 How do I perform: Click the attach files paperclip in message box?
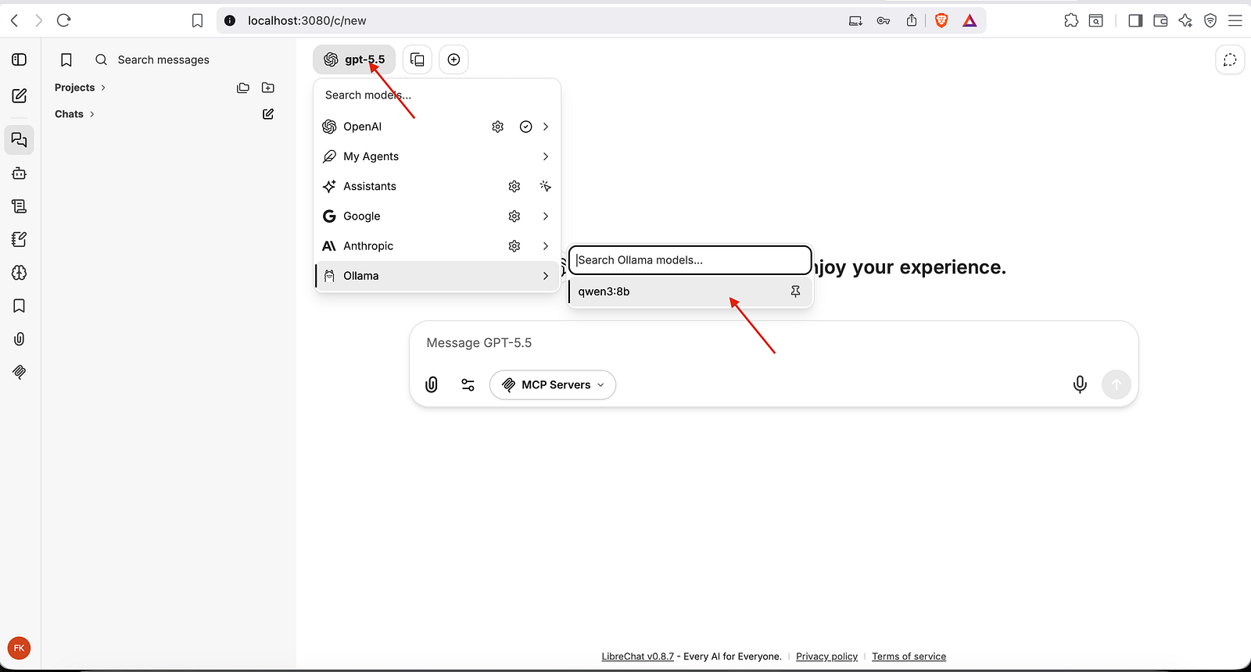pyautogui.click(x=432, y=384)
